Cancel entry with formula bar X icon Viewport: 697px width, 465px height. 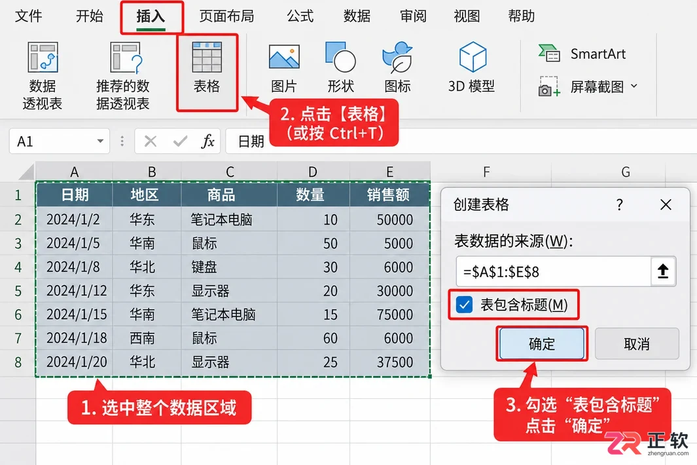[x=151, y=141]
